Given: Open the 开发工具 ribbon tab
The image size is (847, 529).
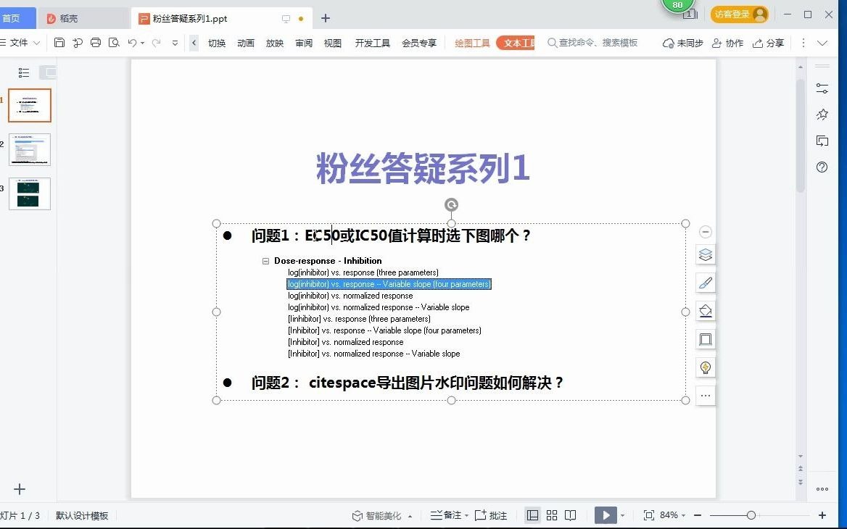Looking at the screenshot, I should pyautogui.click(x=372, y=43).
